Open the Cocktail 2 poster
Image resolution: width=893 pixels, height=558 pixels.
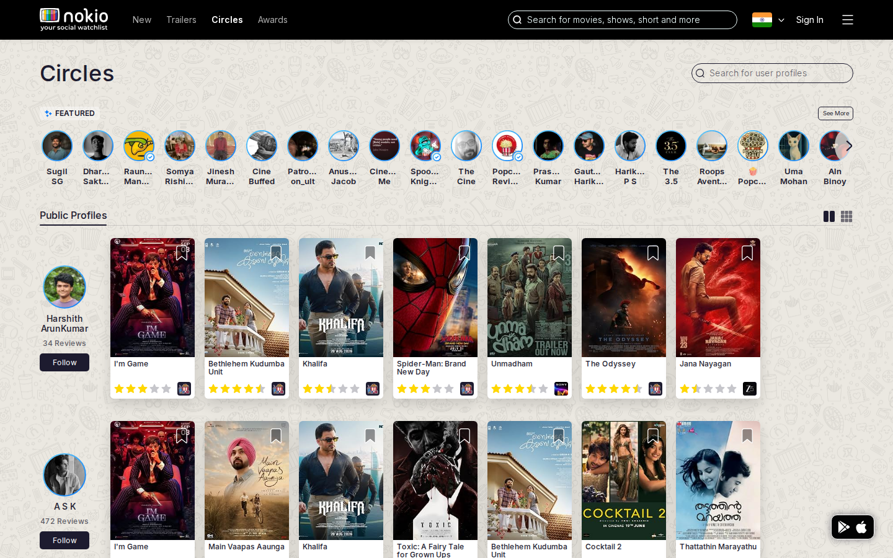click(x=624, y=480)
